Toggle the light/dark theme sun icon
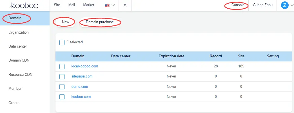This screenshot has width=294, height=113. tap(125, 5)
